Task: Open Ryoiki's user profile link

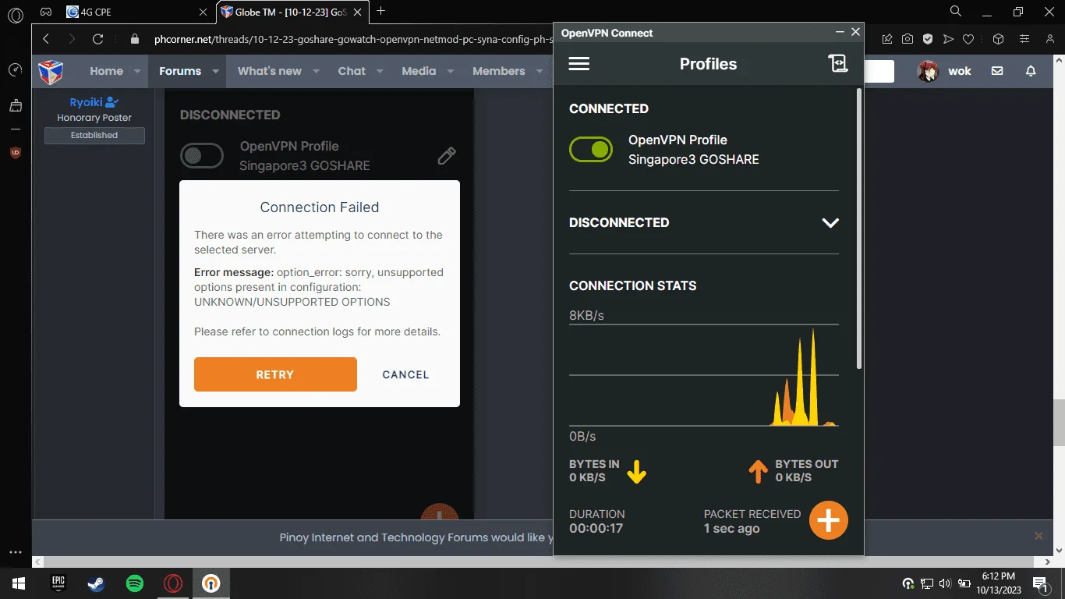Action: (x=87, y=102)
